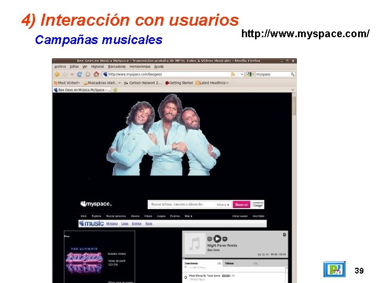Image resolution: width=377 pixels, height=283 pixels.
Task: Reload the page with the Reload icon
Action: (x=80, y=74)
